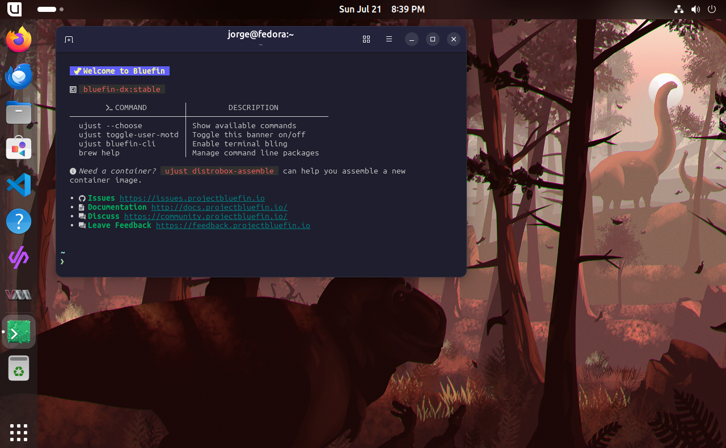Open a new tab in the terminal
Screen dimensions: 726x448
(x=69, y=39)
